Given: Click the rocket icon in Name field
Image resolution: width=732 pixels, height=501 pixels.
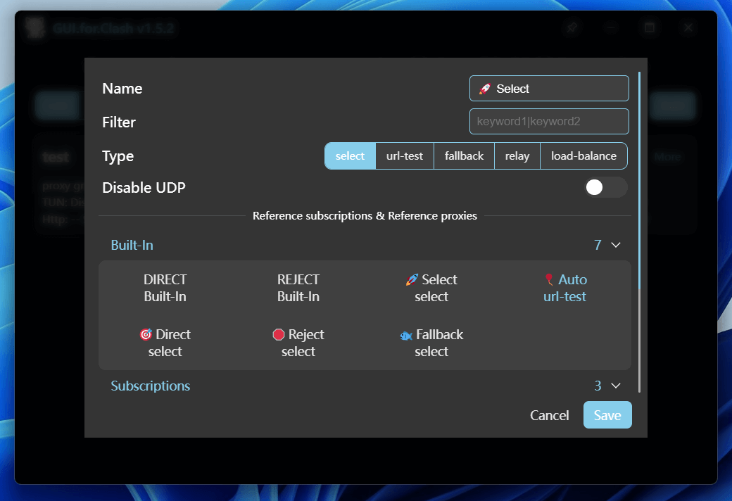Looking at the screenshot, I should click(x=485, y=89).
